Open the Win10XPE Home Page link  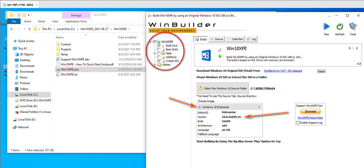[x=310, y=118]
